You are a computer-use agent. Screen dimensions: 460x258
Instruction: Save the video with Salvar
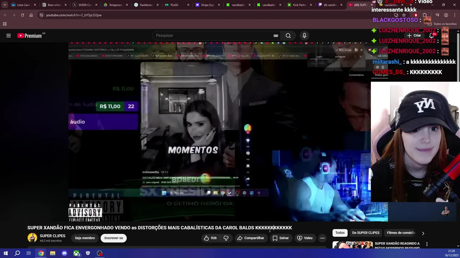tap(280, 238)
